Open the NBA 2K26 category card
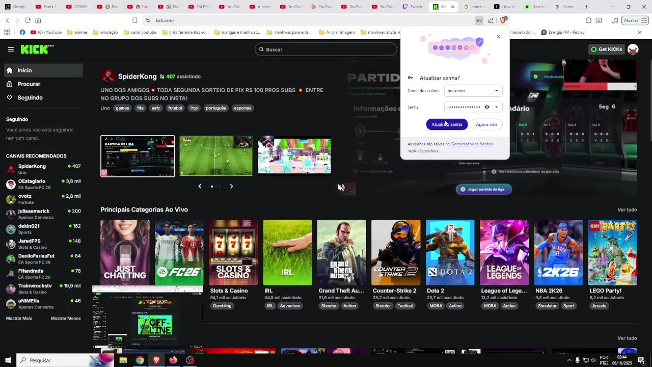The image size is (652, 367). coord(558,252)
